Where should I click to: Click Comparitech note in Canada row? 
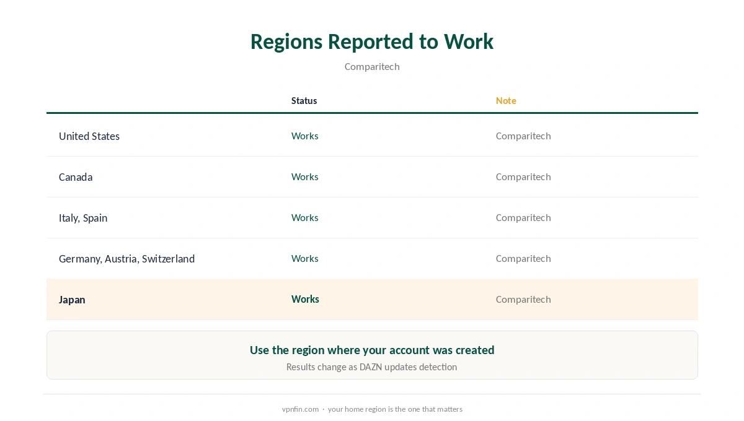tap(523, 176)
